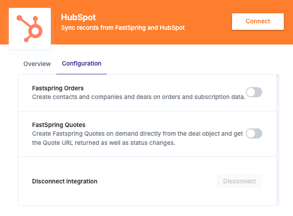Click the 'Fastspring Orders' heading
293x216 pixels.
[x=58, y=88]
